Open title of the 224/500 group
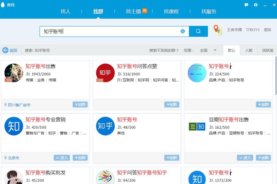277x184 pixels. 220,66
